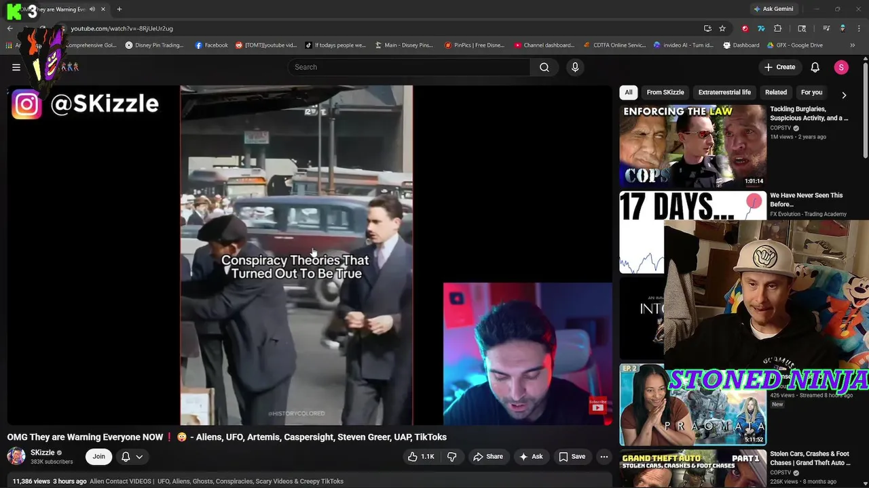Dislike the video with thumbs down
The width and height of the screenshot is (869, 488).
(451, 457)
